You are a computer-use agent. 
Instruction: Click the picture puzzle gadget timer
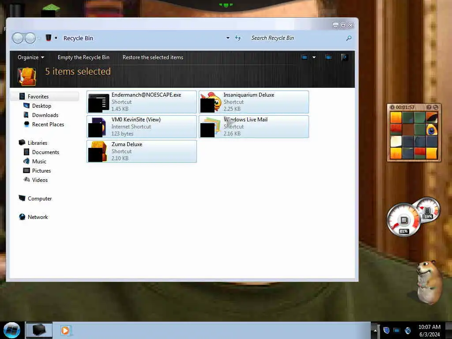[405, 107]
